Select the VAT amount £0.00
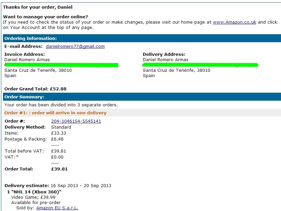The width and height of the screenshot is (281, 211). click(57, 157)
